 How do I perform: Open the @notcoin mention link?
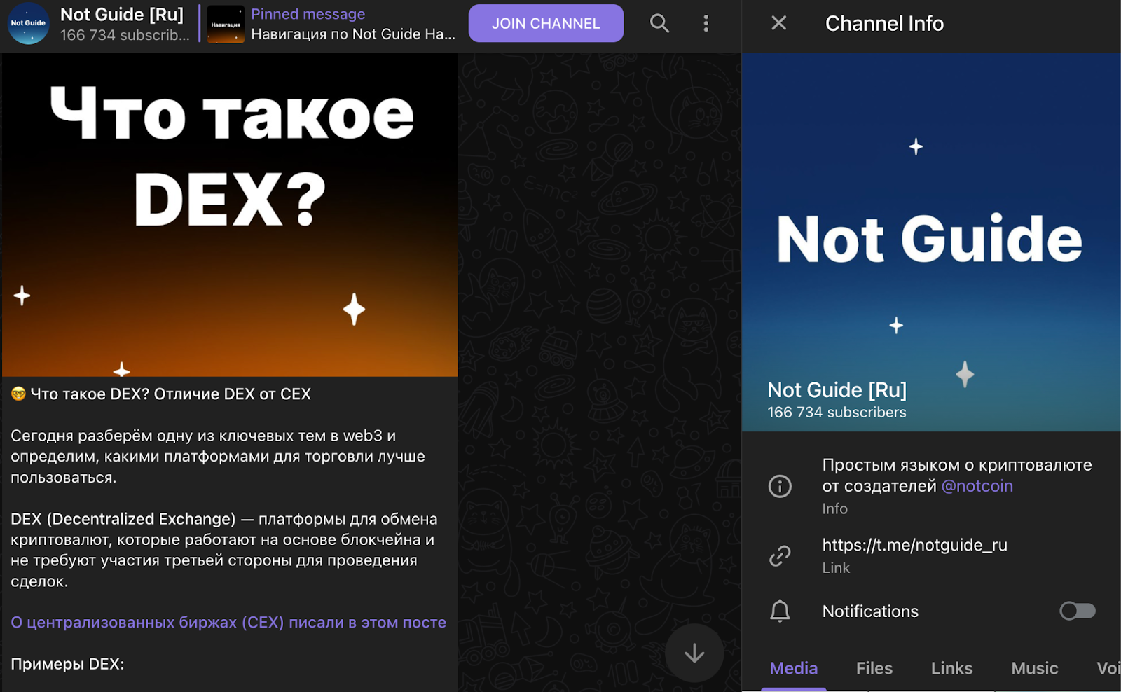click(x=979, y=485)
